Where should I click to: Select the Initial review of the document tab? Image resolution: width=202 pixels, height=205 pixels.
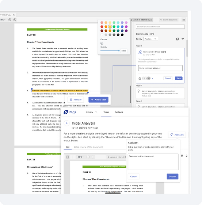coord(88,147)
